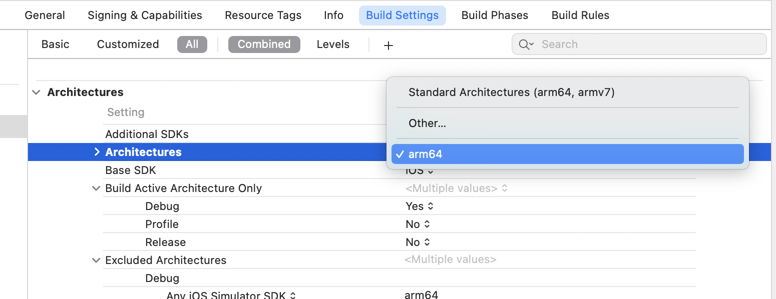Choose Other... in the architectures popup
Image resolution: width=776 pixels, height=299 pixels.
[427, 123]
